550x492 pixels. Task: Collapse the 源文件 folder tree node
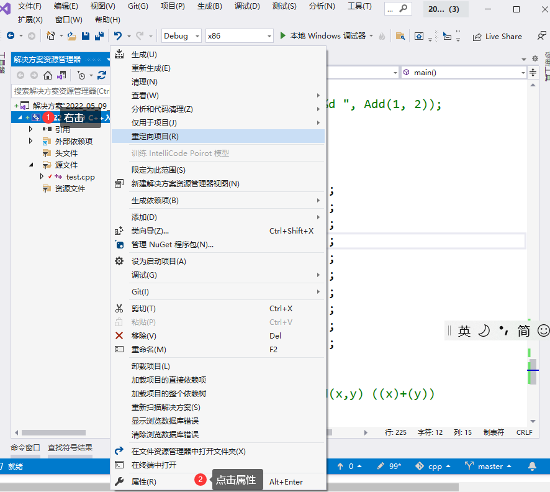(x=30, y=165)
